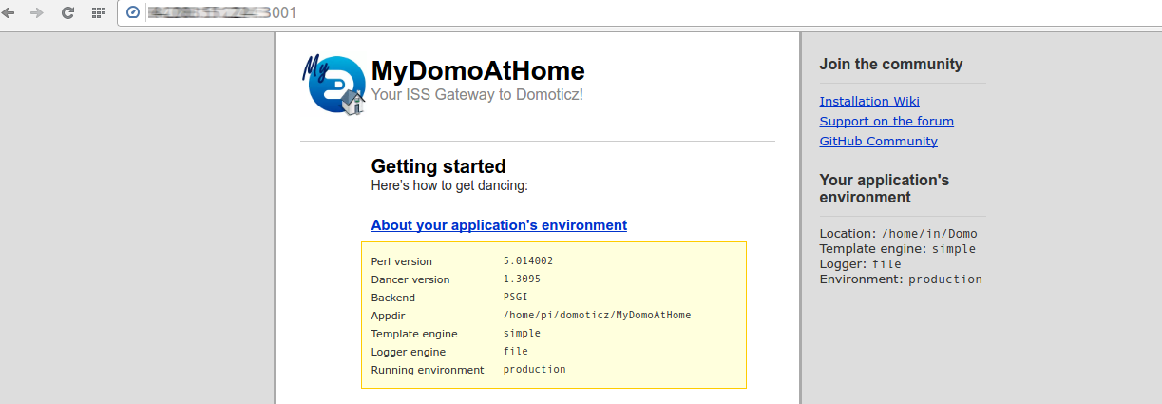Click the Join the community heading
The height and width of the screenshot is (404, 1162).
click(891, 65)
